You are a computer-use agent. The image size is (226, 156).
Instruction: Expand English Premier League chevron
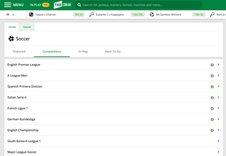[x=218, y=65]
